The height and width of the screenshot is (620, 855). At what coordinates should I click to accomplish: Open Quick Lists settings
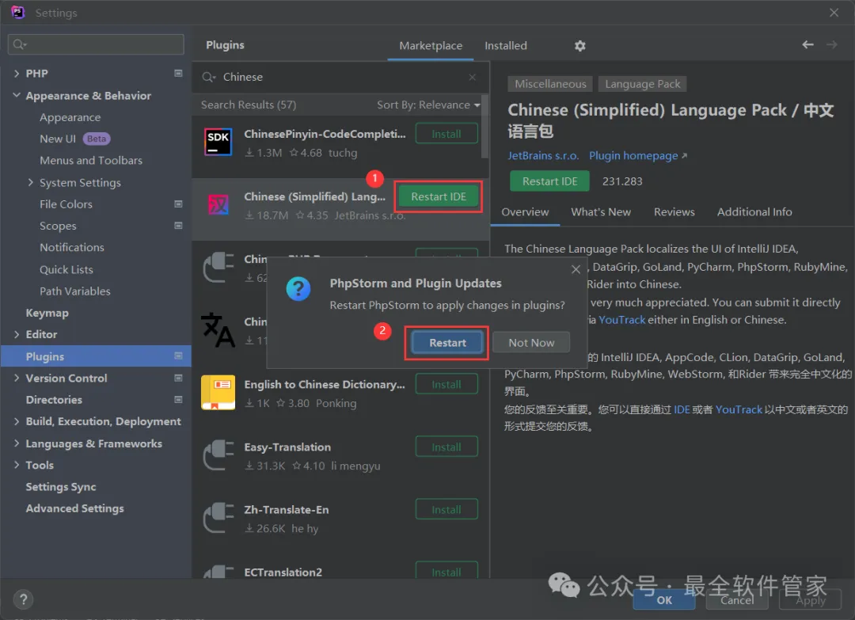[66, 269]
